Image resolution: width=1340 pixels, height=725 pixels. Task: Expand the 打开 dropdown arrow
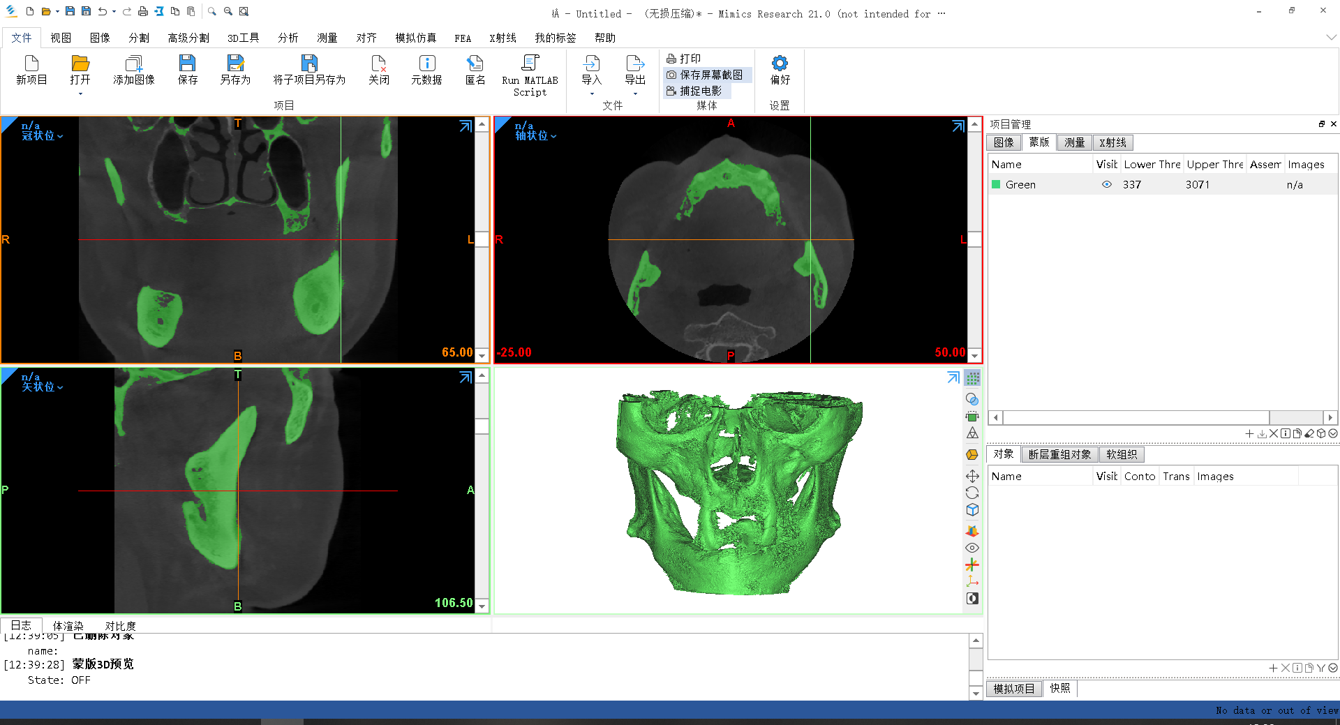[x=80, y=94]
